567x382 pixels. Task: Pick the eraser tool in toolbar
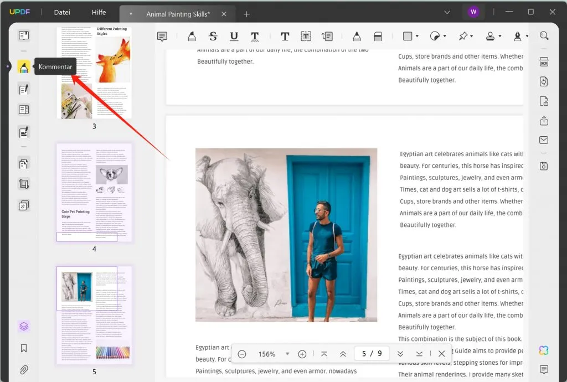(x=378, y=37)
